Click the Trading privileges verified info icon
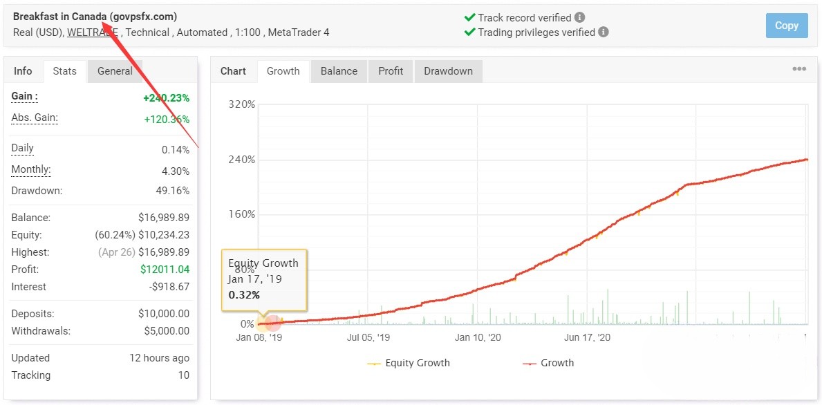The image size is (822, 405). tap(604, 32)
